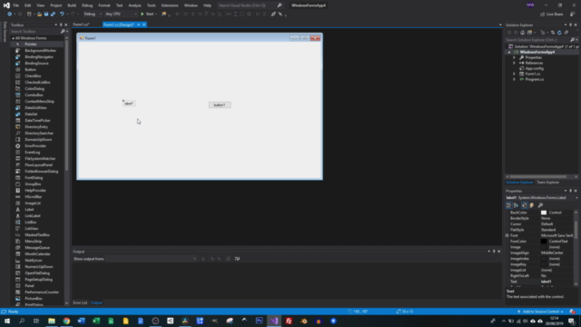Click the BorderStyle property value None
This screenshot has width=581, height=327.
coord(546,218)
